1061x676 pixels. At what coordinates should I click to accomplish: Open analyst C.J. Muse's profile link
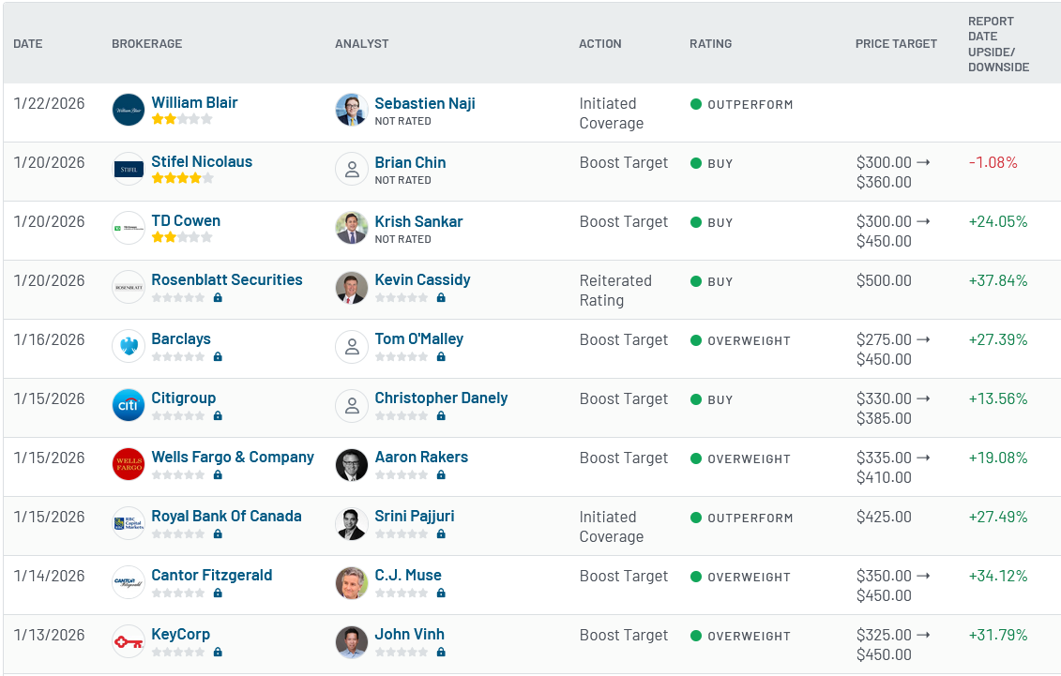coord(408,576)
